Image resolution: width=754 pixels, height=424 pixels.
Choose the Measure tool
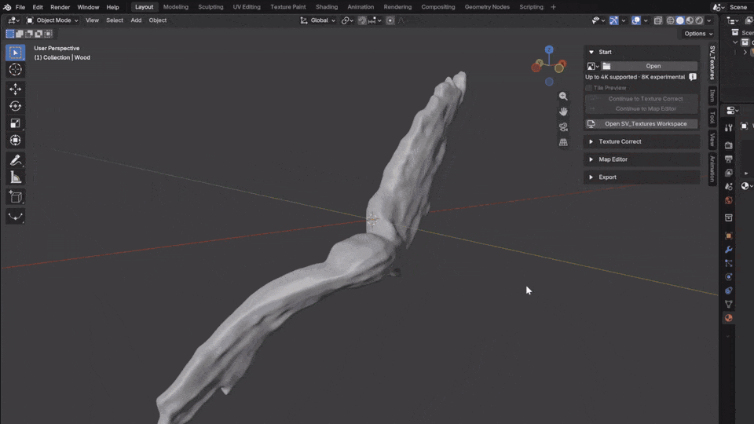16,177
